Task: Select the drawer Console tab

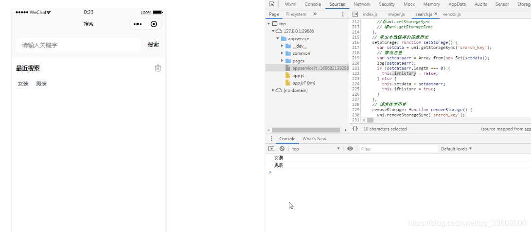Action: (287, 139)
